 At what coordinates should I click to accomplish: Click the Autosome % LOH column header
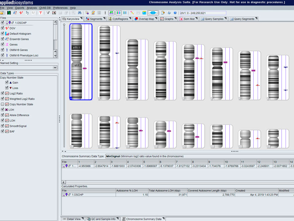coord(127,190)
